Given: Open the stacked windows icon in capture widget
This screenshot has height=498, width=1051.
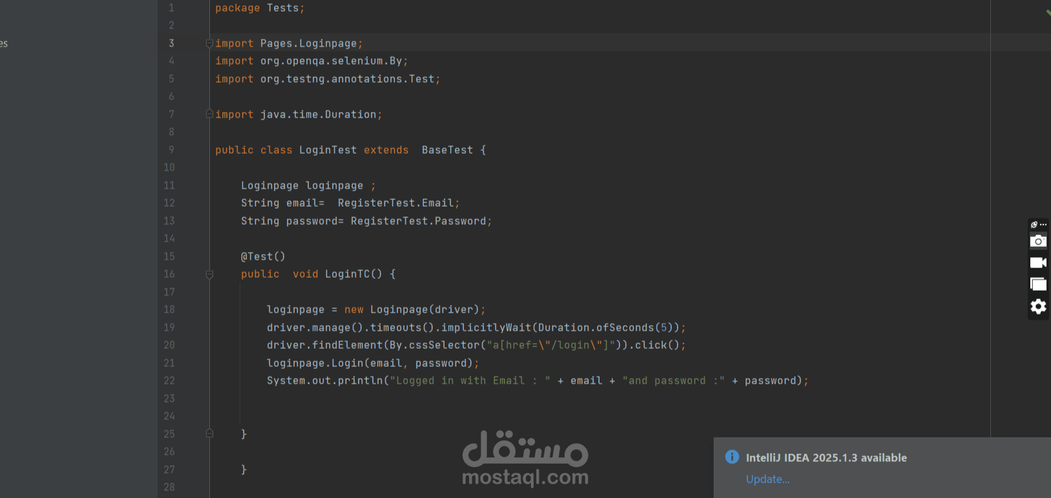Looking at the screenshot, I should coord(1038,284).
